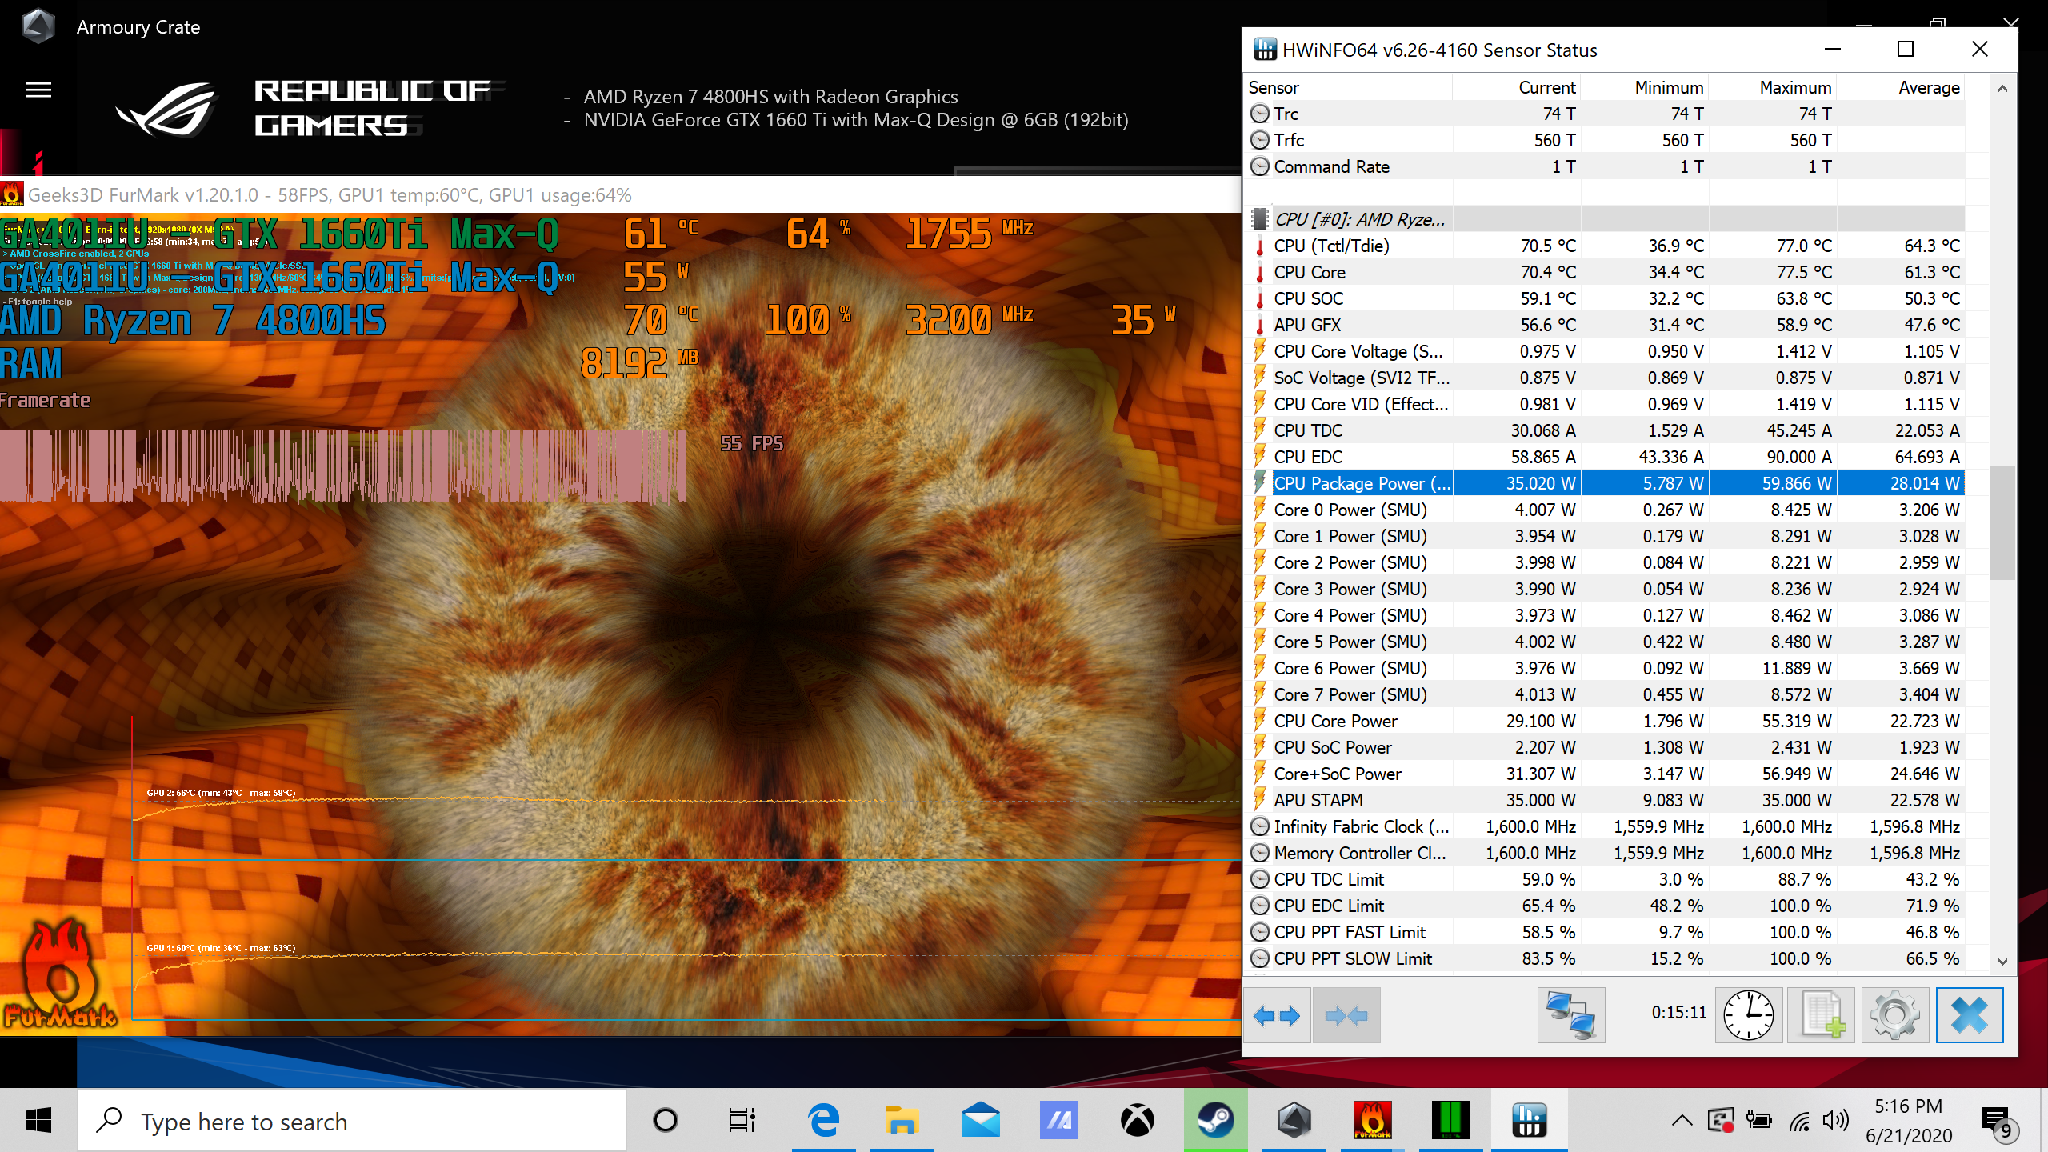Select the Trfc timing row
2048x1152 pixels.
[x=1605, y=140]
